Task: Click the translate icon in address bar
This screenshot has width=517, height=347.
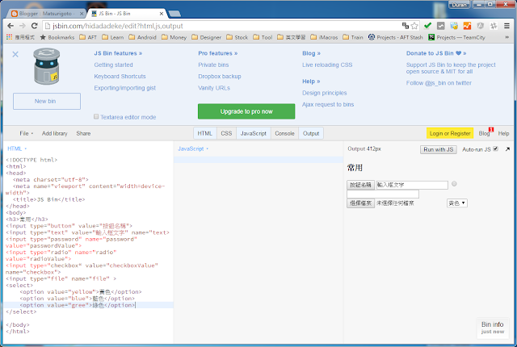Action: (406, 26)
